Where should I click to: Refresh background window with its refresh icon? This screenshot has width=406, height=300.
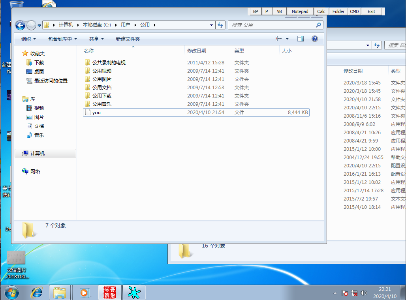click(x=377, y=45)
